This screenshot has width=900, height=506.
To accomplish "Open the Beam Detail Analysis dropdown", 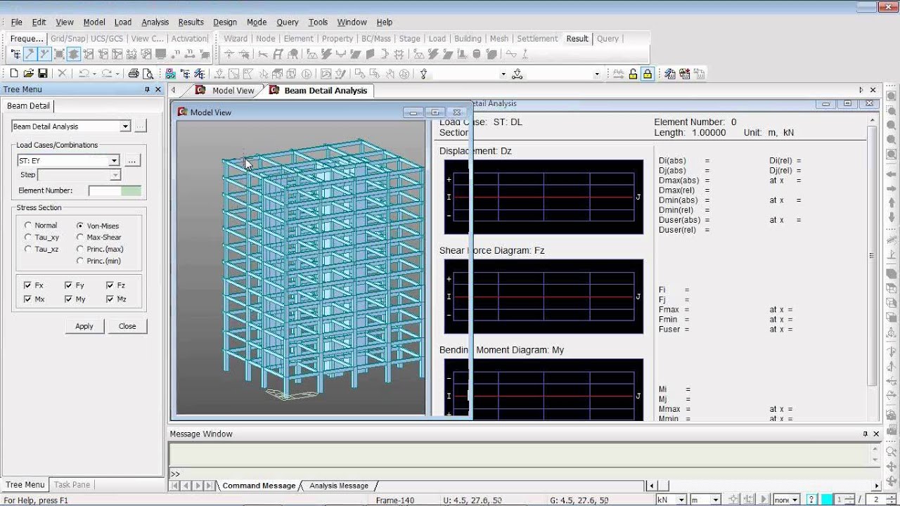I will pos(125,126).
